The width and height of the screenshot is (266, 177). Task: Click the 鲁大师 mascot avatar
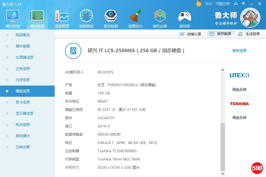tap(250, 18)
